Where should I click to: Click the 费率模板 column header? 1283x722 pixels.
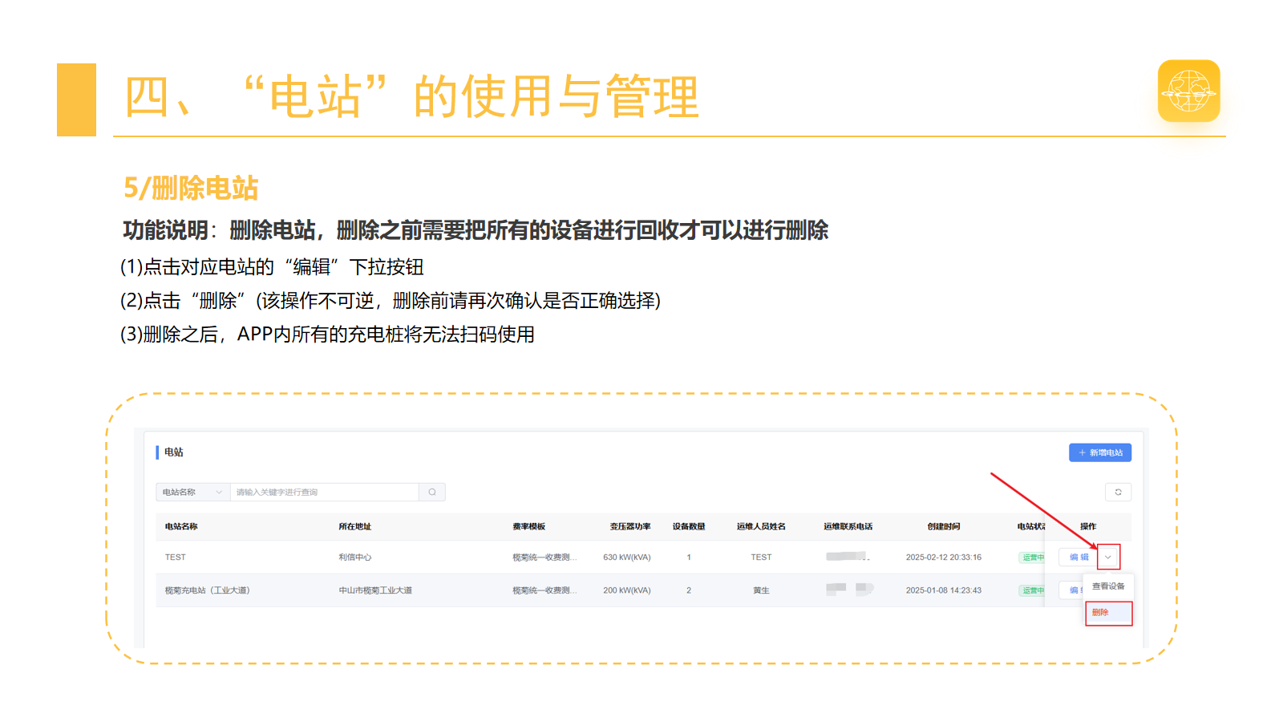[x=529, y=526]
